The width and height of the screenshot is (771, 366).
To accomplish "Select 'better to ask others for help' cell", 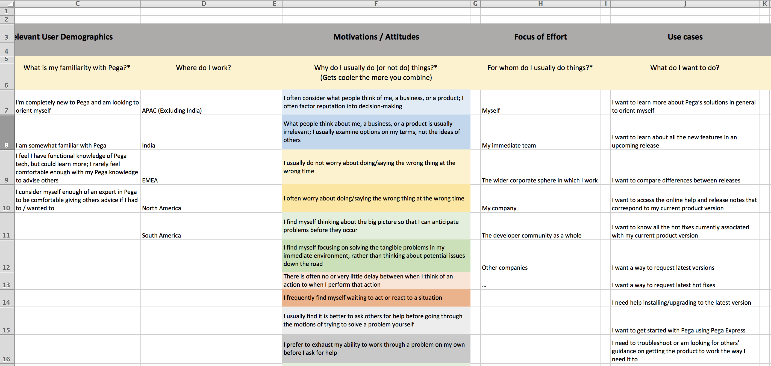I will 376,320.
